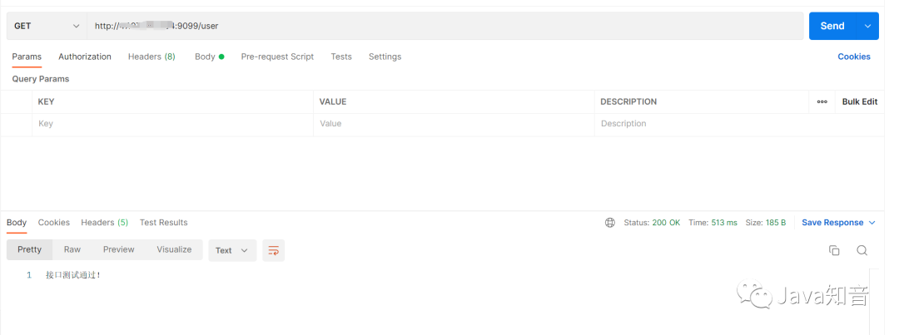
Task: Open the Cookies link at right
Action: point(854,57)
